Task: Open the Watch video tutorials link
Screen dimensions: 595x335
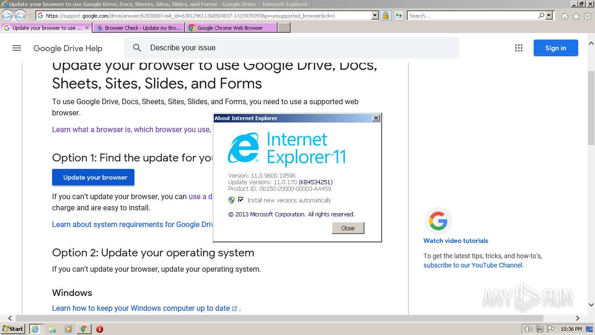Action: coord(456,241)
